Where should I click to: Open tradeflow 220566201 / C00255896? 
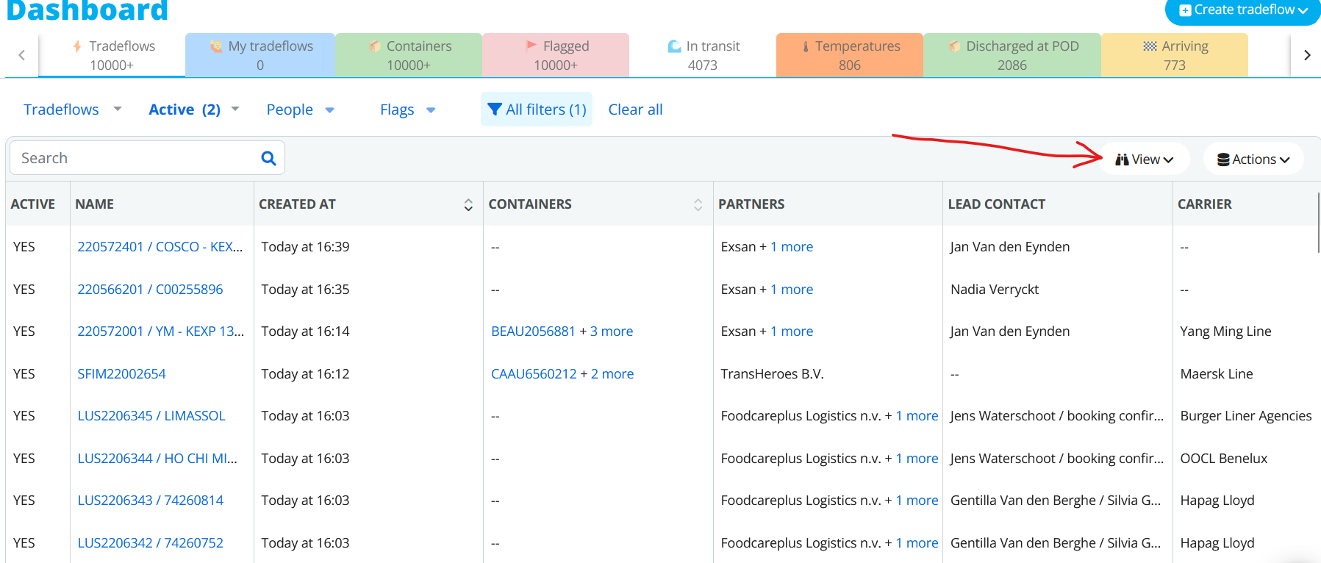pyautogui.click(x=150, y=290)
